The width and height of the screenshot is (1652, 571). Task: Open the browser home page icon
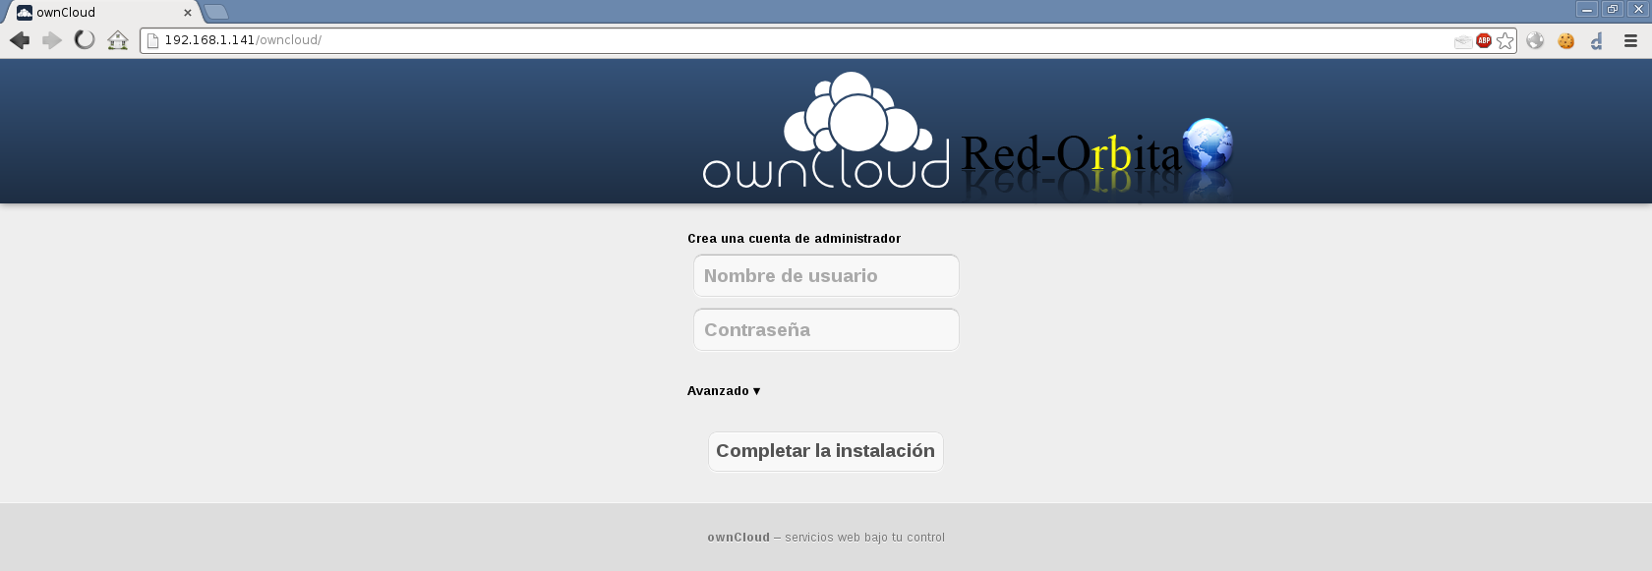click(118, 40)
